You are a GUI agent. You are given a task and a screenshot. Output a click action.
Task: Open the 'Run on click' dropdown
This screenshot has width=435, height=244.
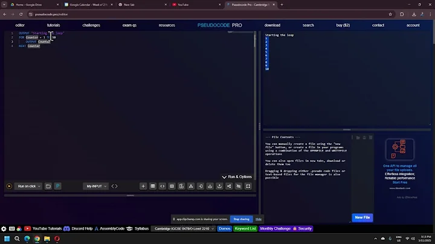29,187
